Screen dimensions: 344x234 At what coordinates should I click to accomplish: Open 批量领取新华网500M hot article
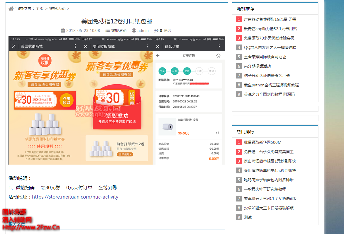pyautogui.click(x=262, y=142)
